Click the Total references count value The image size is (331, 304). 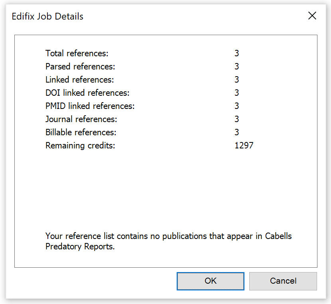point(236,53)
